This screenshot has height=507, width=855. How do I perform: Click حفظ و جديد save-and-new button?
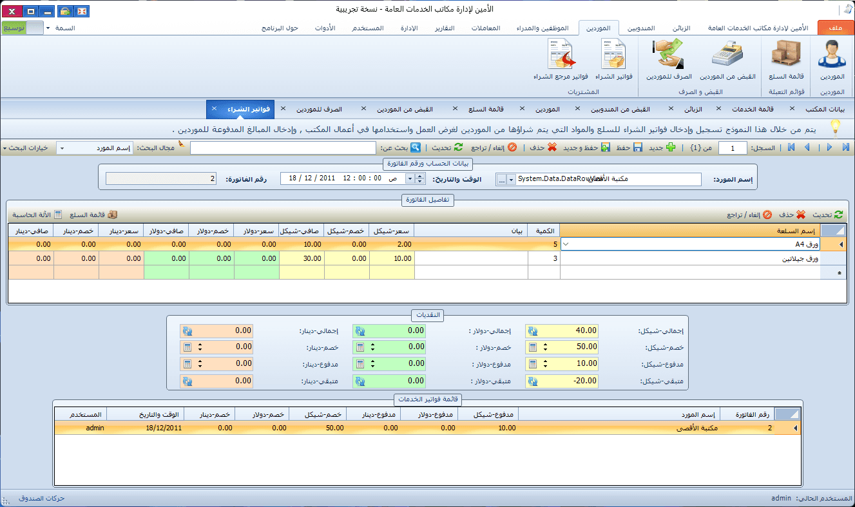pos(586,148)
